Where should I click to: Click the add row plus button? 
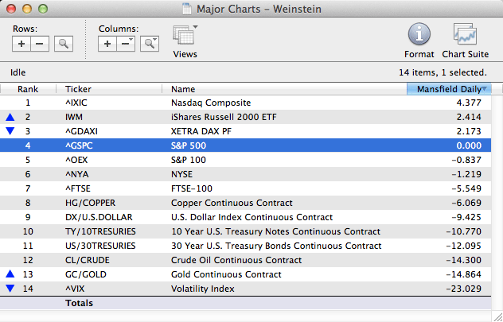point(22,44)
